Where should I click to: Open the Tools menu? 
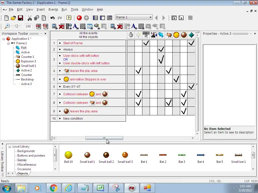coord(75,10)
